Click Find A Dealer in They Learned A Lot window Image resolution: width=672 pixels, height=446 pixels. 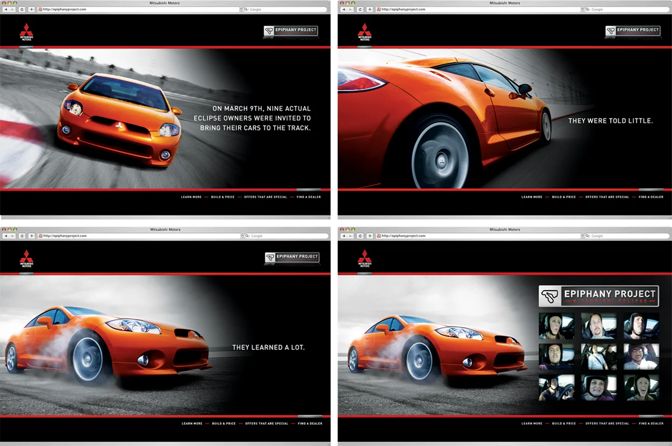310,423
